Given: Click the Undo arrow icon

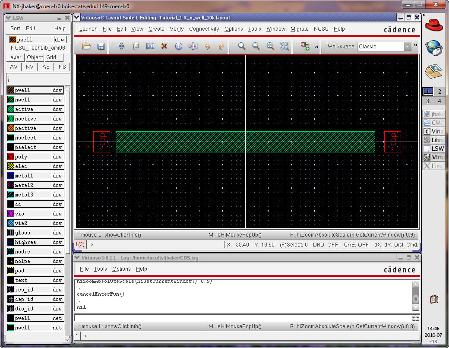Looking at the screenshot, I should point(207,46).
